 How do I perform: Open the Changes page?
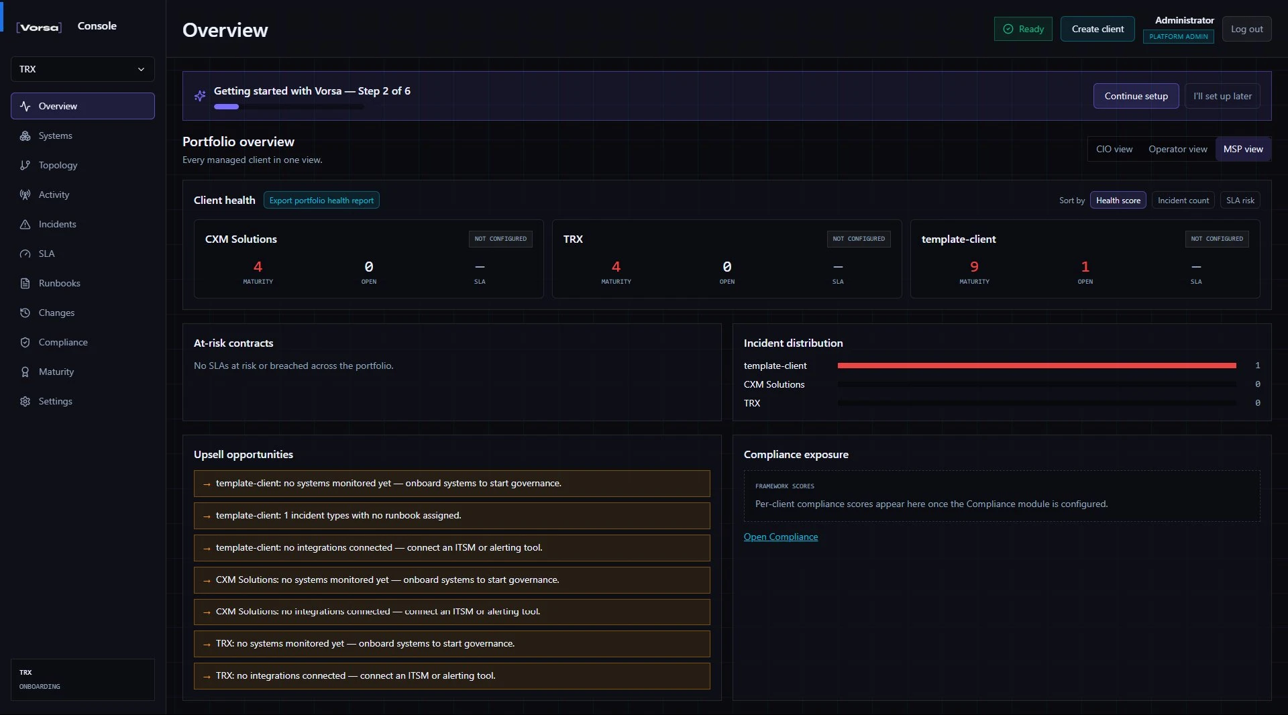pos(83,313)
